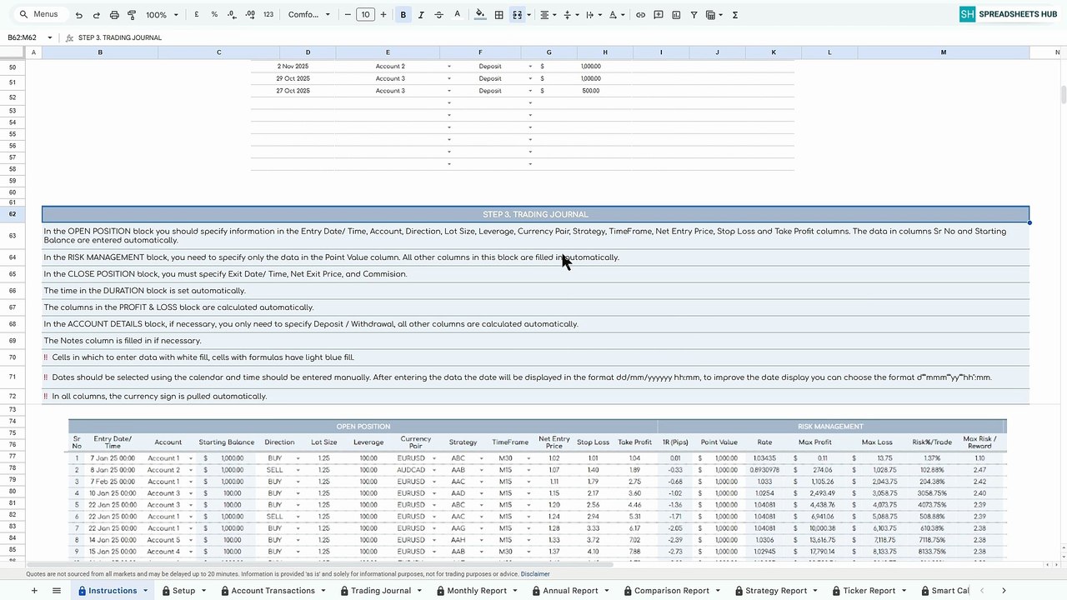
Task: Open the Name box dropdown arrow
Action: (50, 37)
